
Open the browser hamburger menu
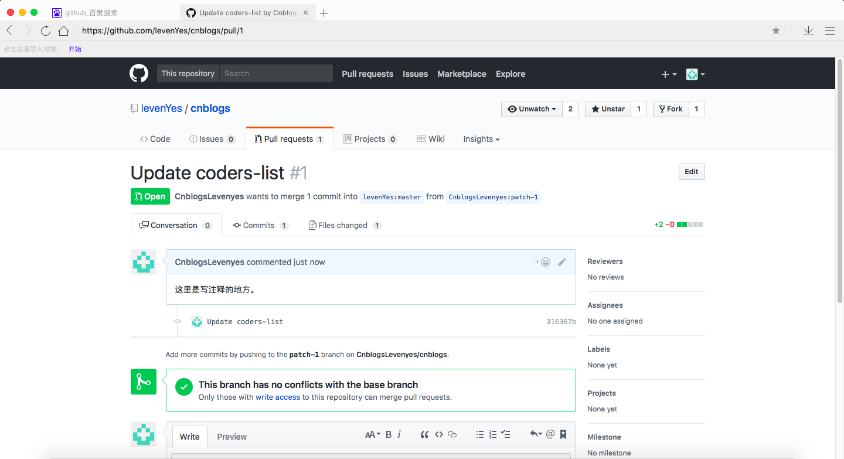[829, 30]
